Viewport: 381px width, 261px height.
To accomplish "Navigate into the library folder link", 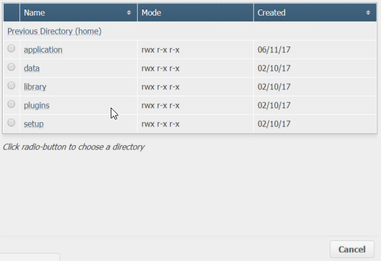I will pyautogui.click(x=35, y=86).
